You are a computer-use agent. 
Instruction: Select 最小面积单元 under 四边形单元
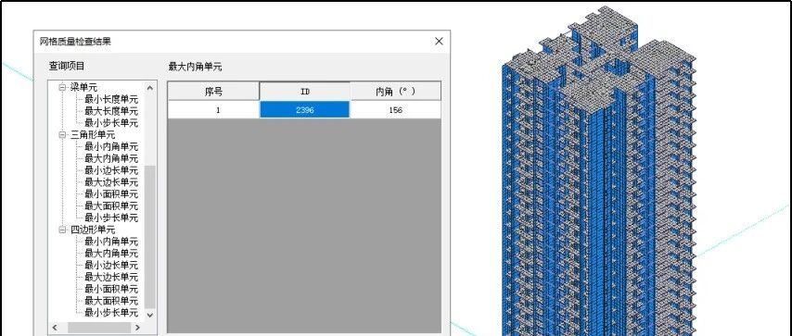click(111, 289)
